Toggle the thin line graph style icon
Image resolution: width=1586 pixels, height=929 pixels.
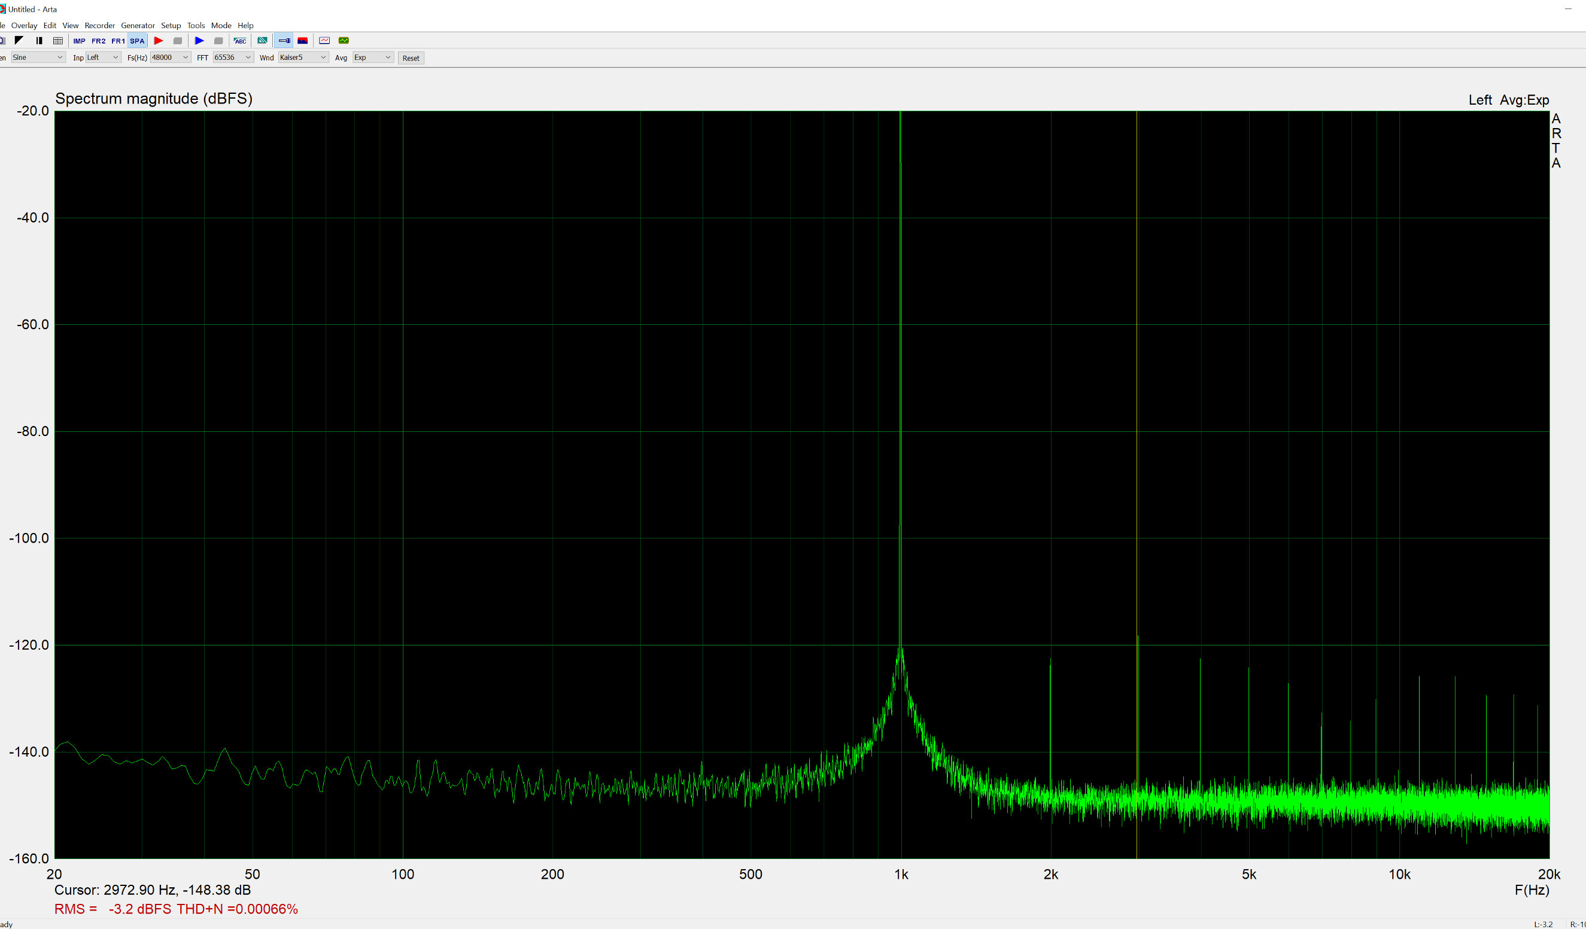coord(284,41)
